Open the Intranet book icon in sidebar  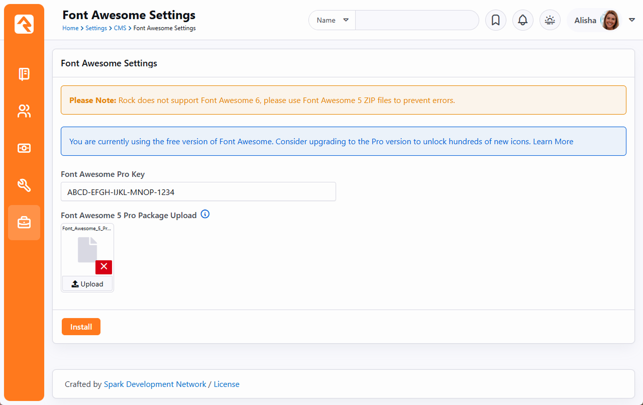click(x=24, y=74)
